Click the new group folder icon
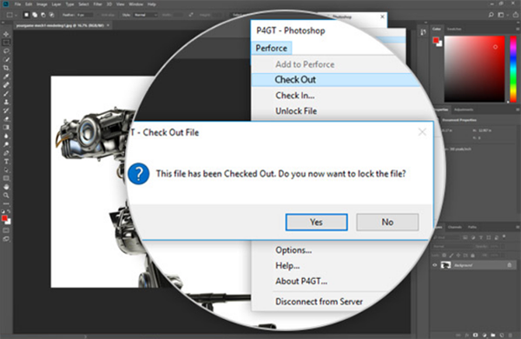The width and height of the screenshot is (521, 339). (493, 335)
